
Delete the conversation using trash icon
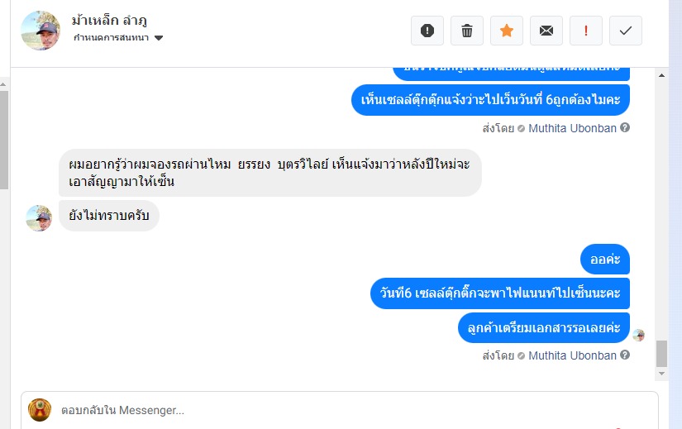coord(467,31)
